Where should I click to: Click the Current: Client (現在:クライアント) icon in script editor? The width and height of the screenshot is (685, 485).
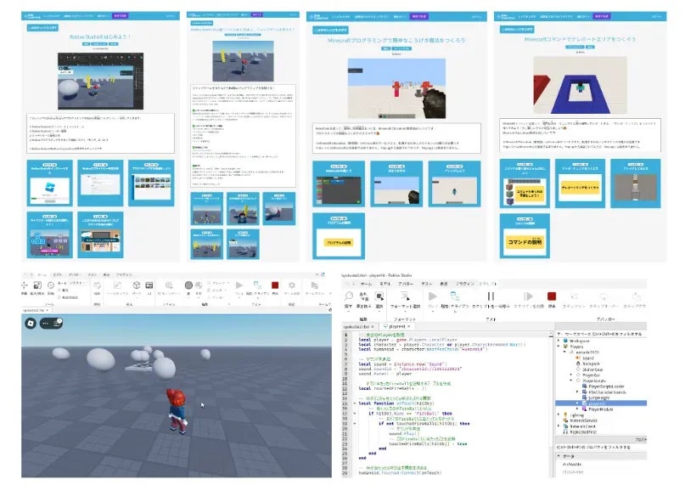coord(455,296)
